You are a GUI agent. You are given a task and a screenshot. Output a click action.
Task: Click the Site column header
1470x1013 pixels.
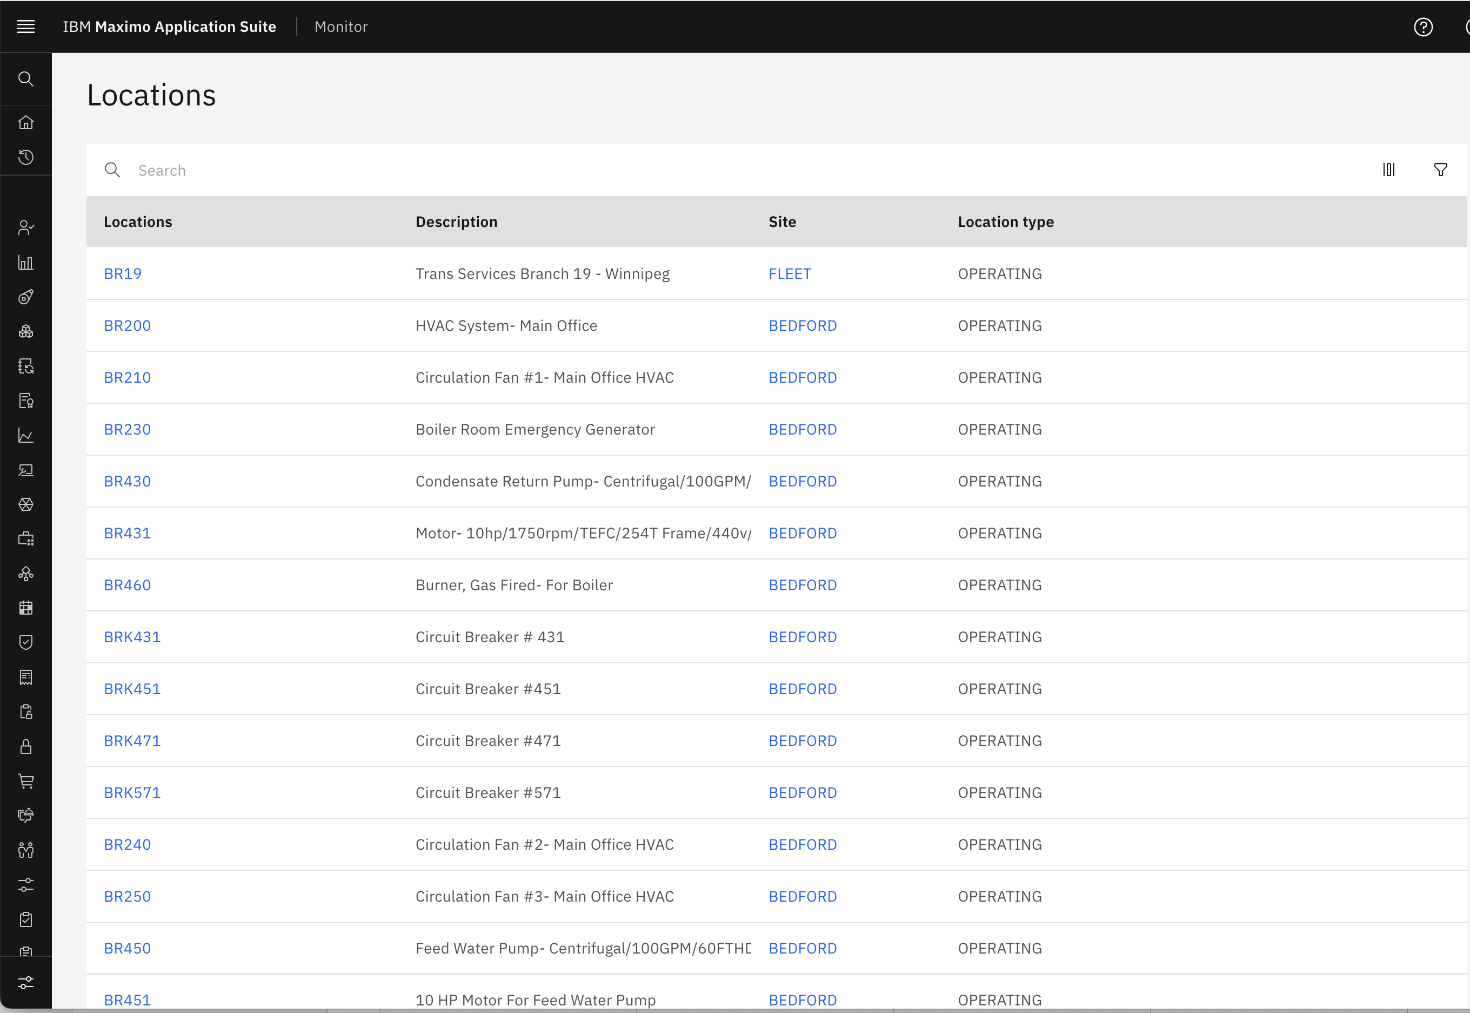pyautogui.click(x=782, y=222)
